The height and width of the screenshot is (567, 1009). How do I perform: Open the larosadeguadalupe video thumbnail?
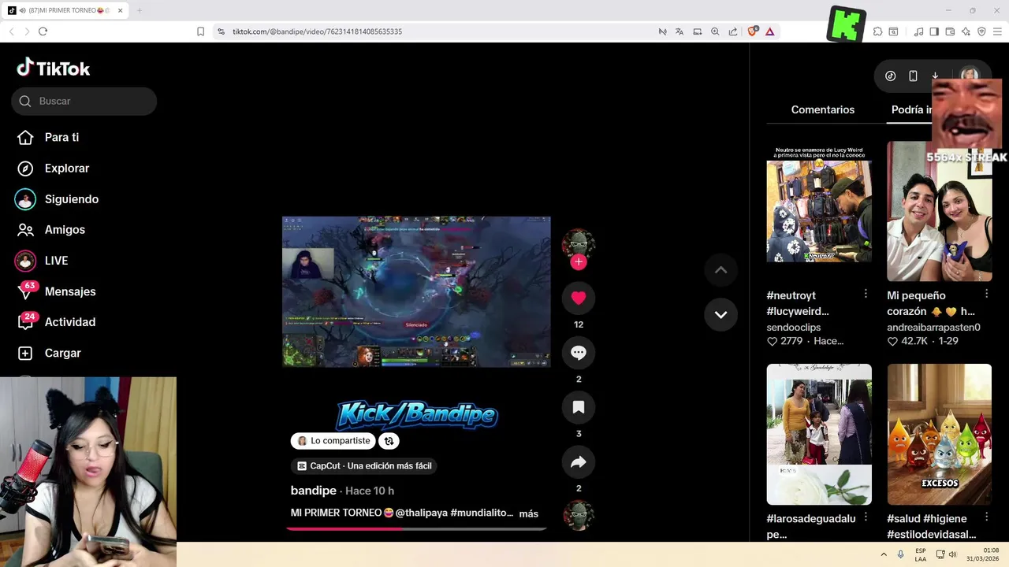click(819, 434)
